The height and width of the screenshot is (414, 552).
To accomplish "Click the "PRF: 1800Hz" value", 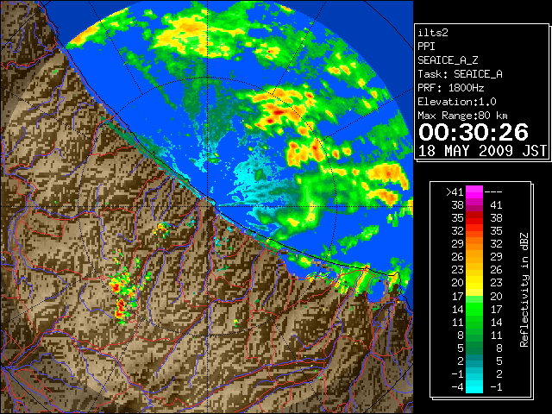I will point(451,88).
